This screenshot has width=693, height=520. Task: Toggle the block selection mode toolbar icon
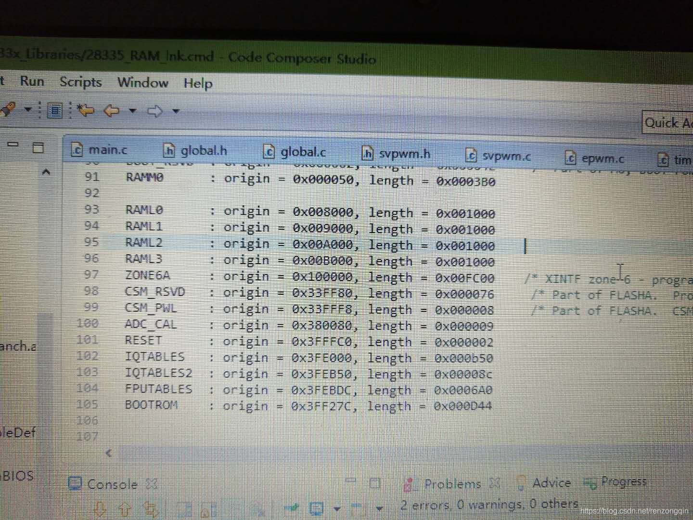tap(55, 111)
